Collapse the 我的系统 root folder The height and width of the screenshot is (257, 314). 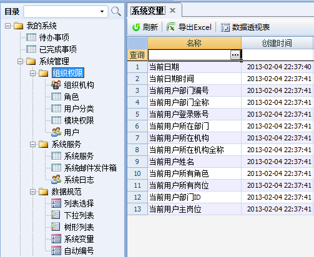point(7,26)
